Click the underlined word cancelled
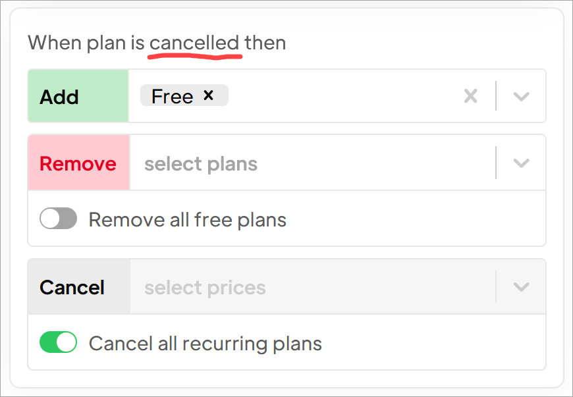 (x=195, y=42)
